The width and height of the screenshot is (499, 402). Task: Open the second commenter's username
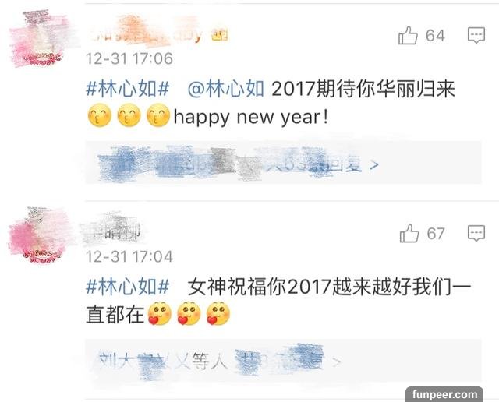[111, 230]
